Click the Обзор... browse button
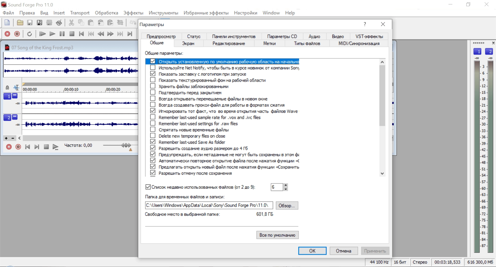The height and width of the screenshot is (267, 496). (287, 206)
